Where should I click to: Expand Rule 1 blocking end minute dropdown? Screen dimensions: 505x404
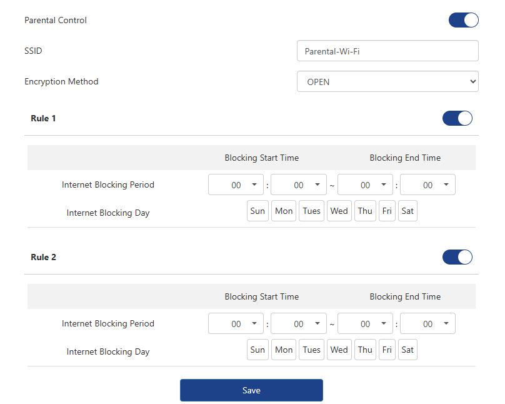tap(427, 185)
